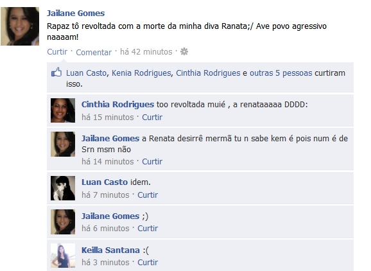Like Luan Casto's 'idem.' comment

point(148,195)
